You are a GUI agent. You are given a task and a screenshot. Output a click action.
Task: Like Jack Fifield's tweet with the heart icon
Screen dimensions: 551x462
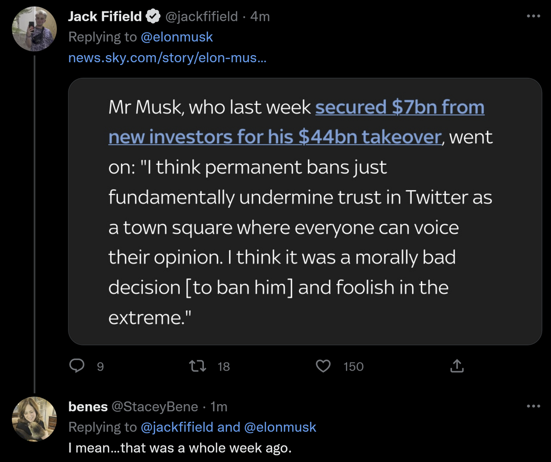tap(324, 366)
